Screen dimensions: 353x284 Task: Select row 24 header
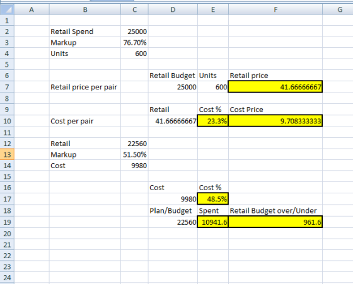pyautogui.click(x=7, y=278)
